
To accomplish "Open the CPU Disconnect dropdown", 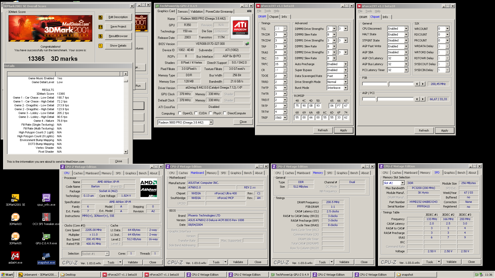I will (406, 29).
